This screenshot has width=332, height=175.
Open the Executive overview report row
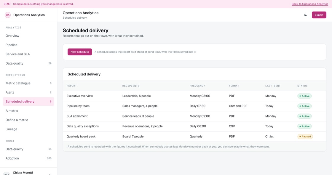point(194,96)
